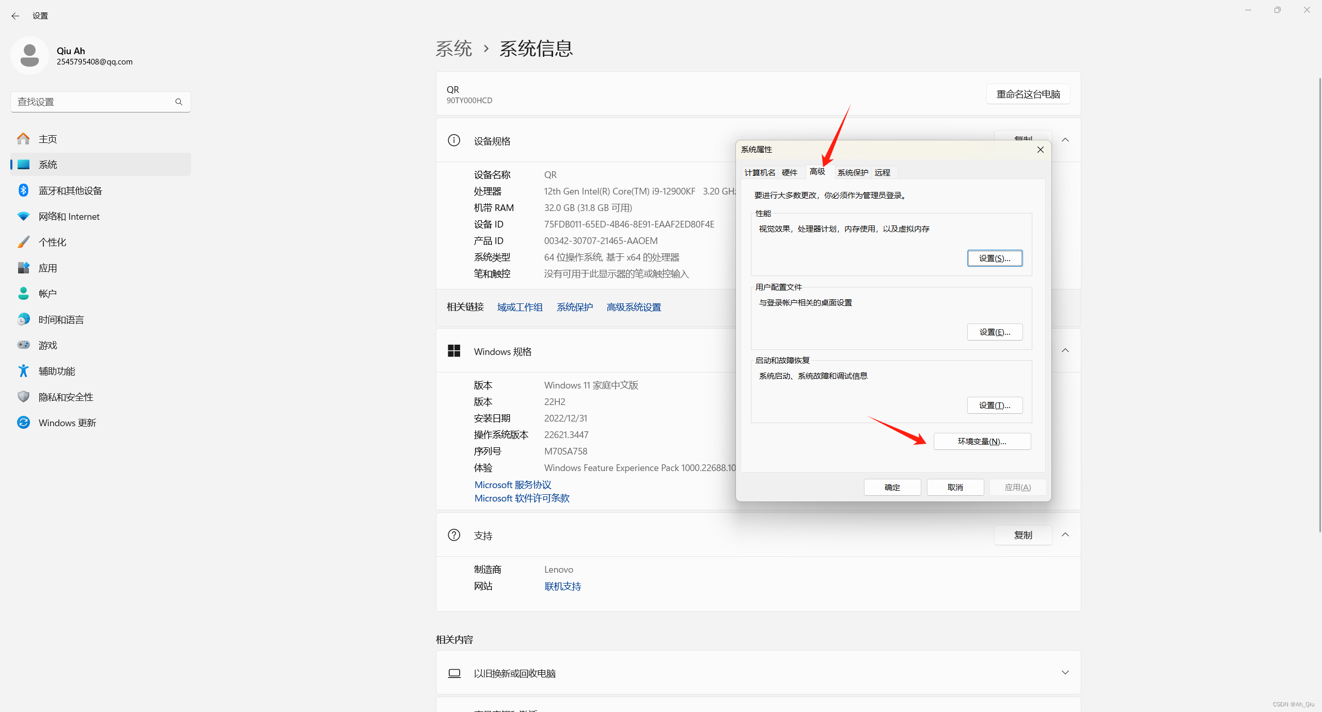Viewport: 1322px width, 712px height.
Task: Select the Gaming controller icon
Action: click(23, 345)
